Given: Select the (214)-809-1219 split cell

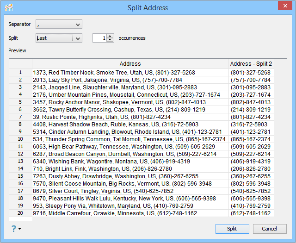Looking at the screenshot, I should pos(250,110).
